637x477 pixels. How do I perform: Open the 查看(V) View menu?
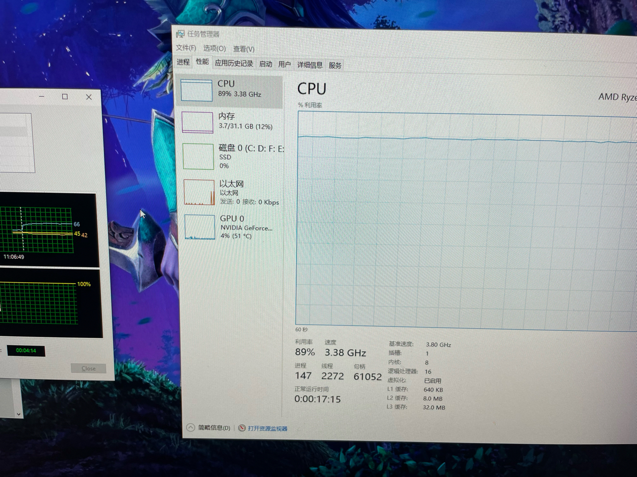pyautogui.click(x=243, y=49)
